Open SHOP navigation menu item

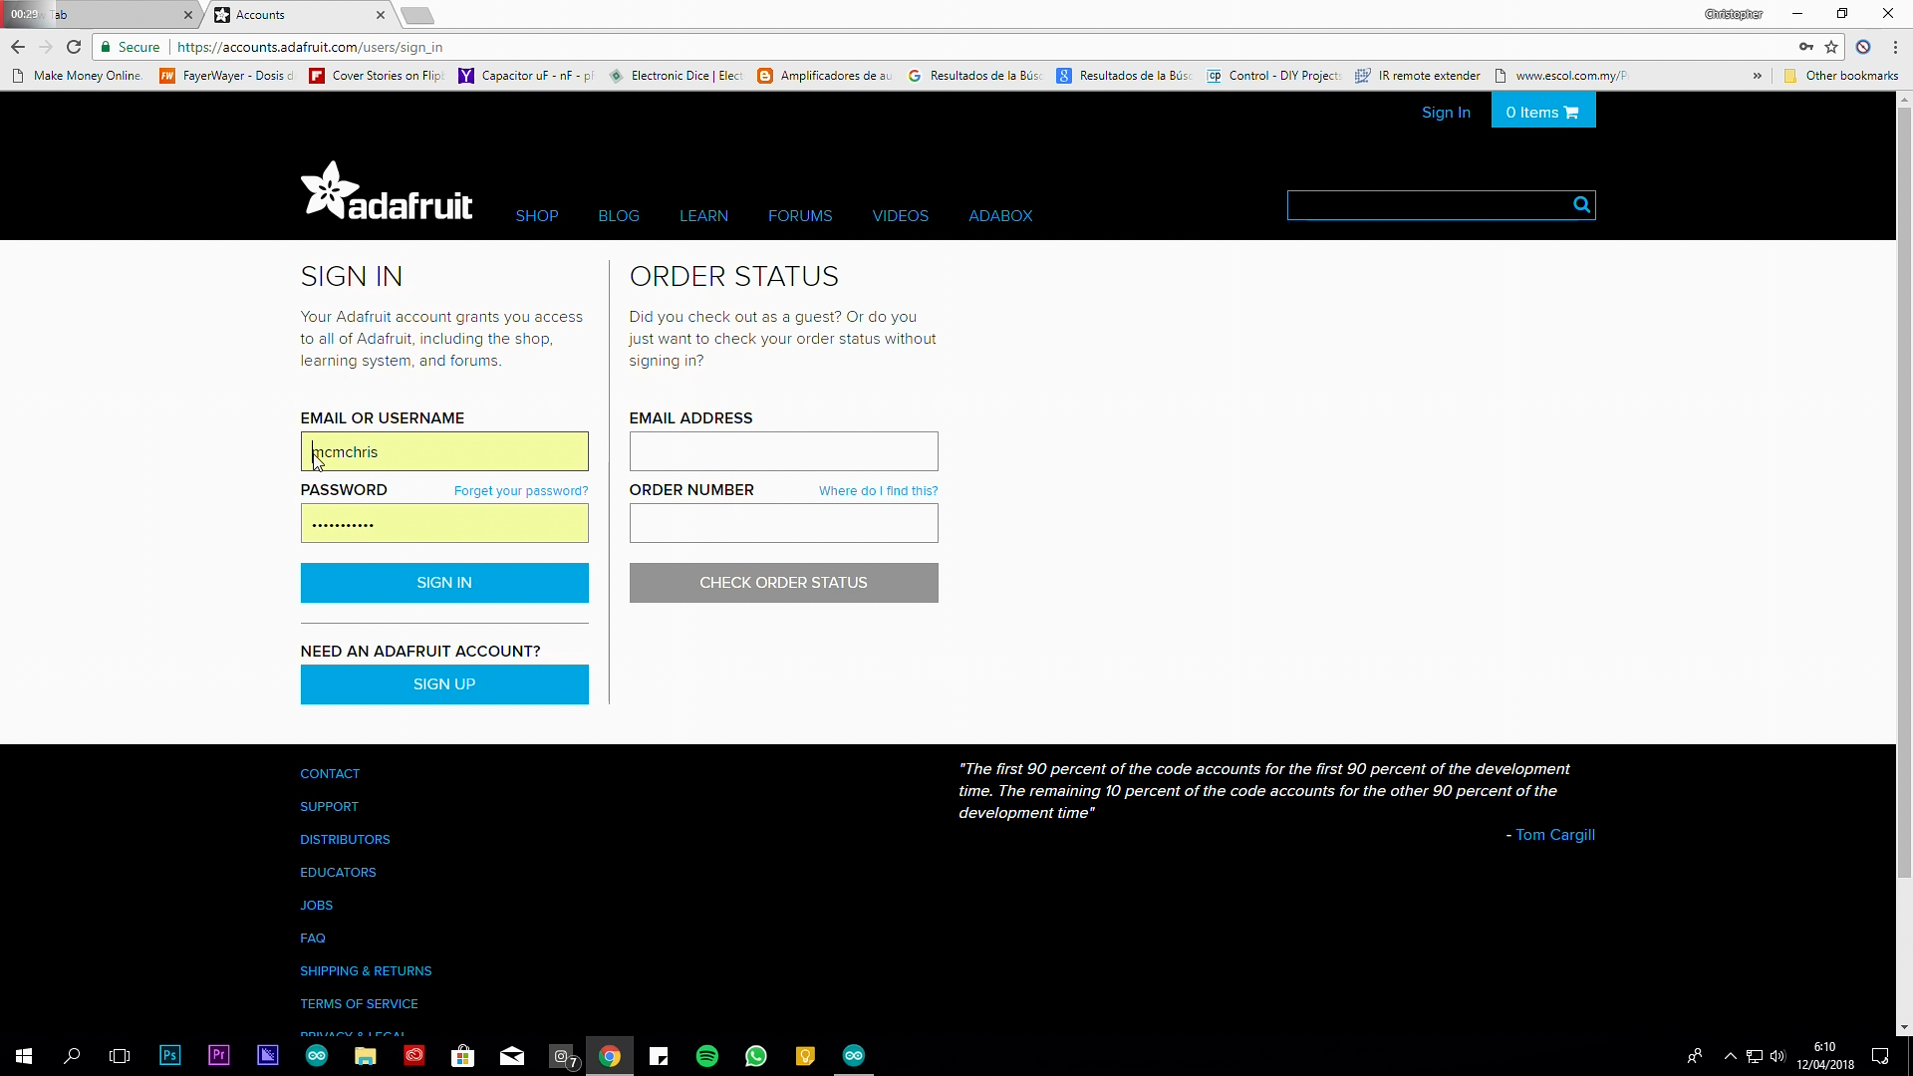[537, 216]
